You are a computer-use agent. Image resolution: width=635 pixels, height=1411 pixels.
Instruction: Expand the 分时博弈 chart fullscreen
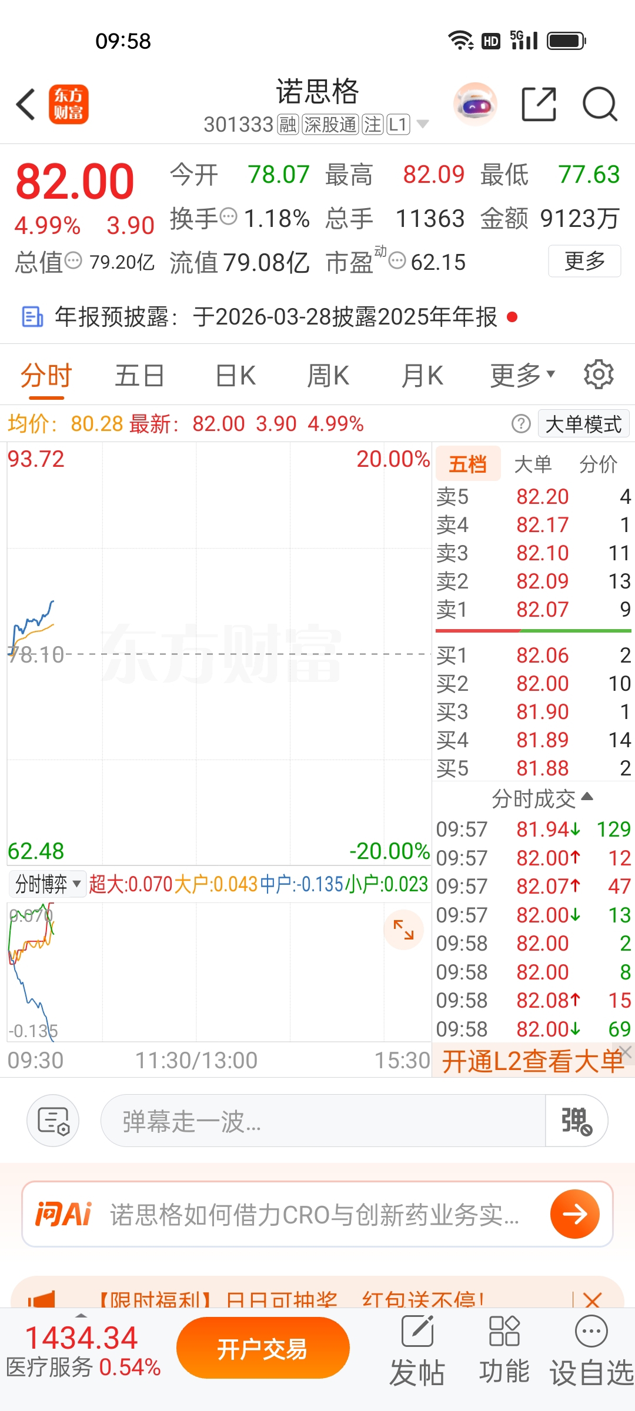pos(403,929)
